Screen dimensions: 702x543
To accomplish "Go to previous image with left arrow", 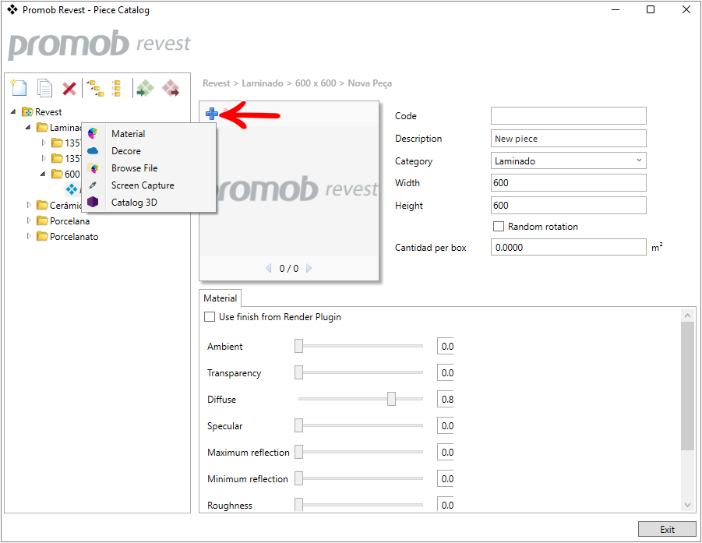I will coord(269,268).
